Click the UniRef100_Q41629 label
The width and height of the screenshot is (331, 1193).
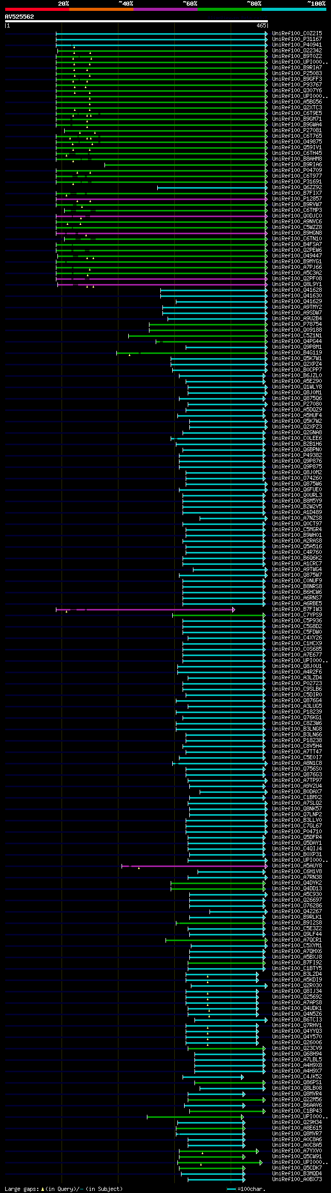click(297, 302)
